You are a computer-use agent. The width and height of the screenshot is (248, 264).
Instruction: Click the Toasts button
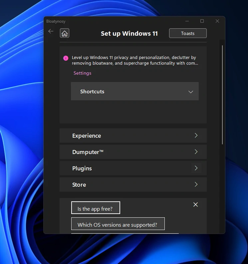pos(188,33)
